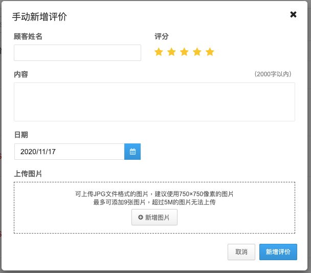Focus the 内容 text area
311x273 pixels.
(154, 102)
